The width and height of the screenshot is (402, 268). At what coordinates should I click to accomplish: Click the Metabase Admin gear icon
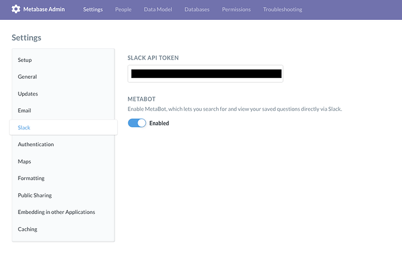[x=16, y=9]
